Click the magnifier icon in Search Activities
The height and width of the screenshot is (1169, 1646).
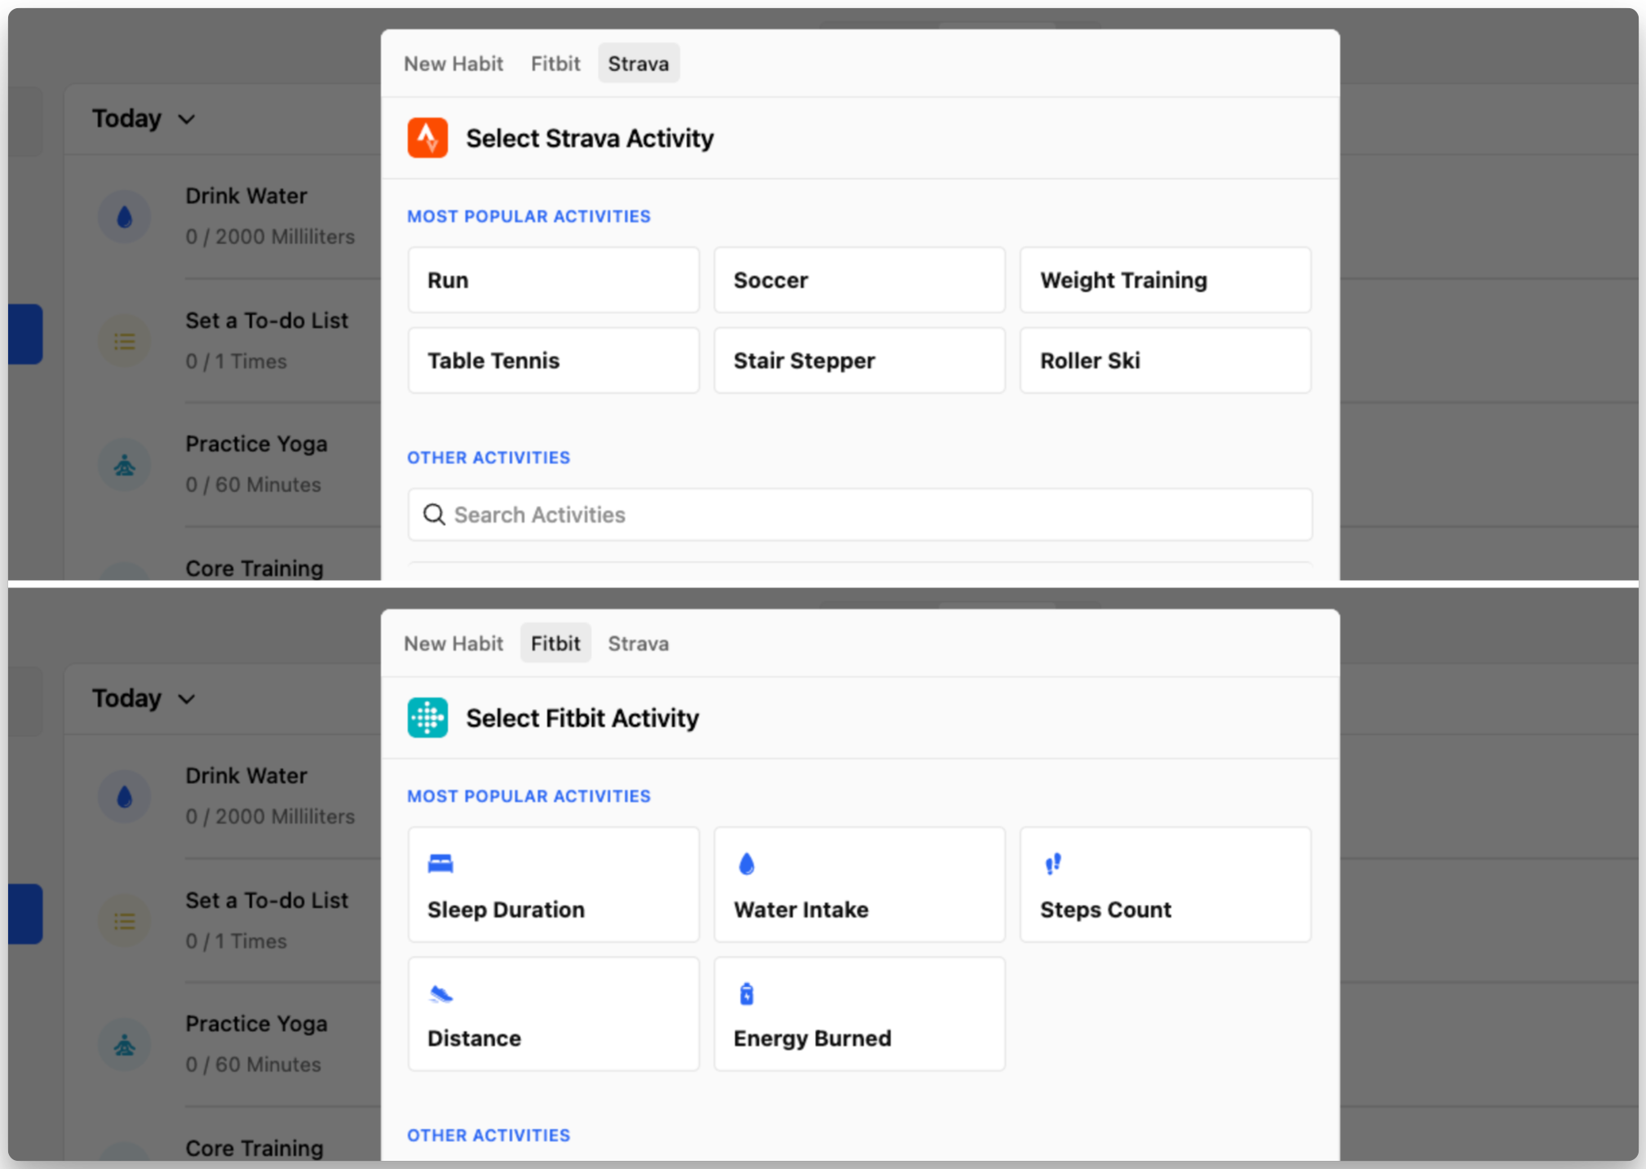[434, 515]
